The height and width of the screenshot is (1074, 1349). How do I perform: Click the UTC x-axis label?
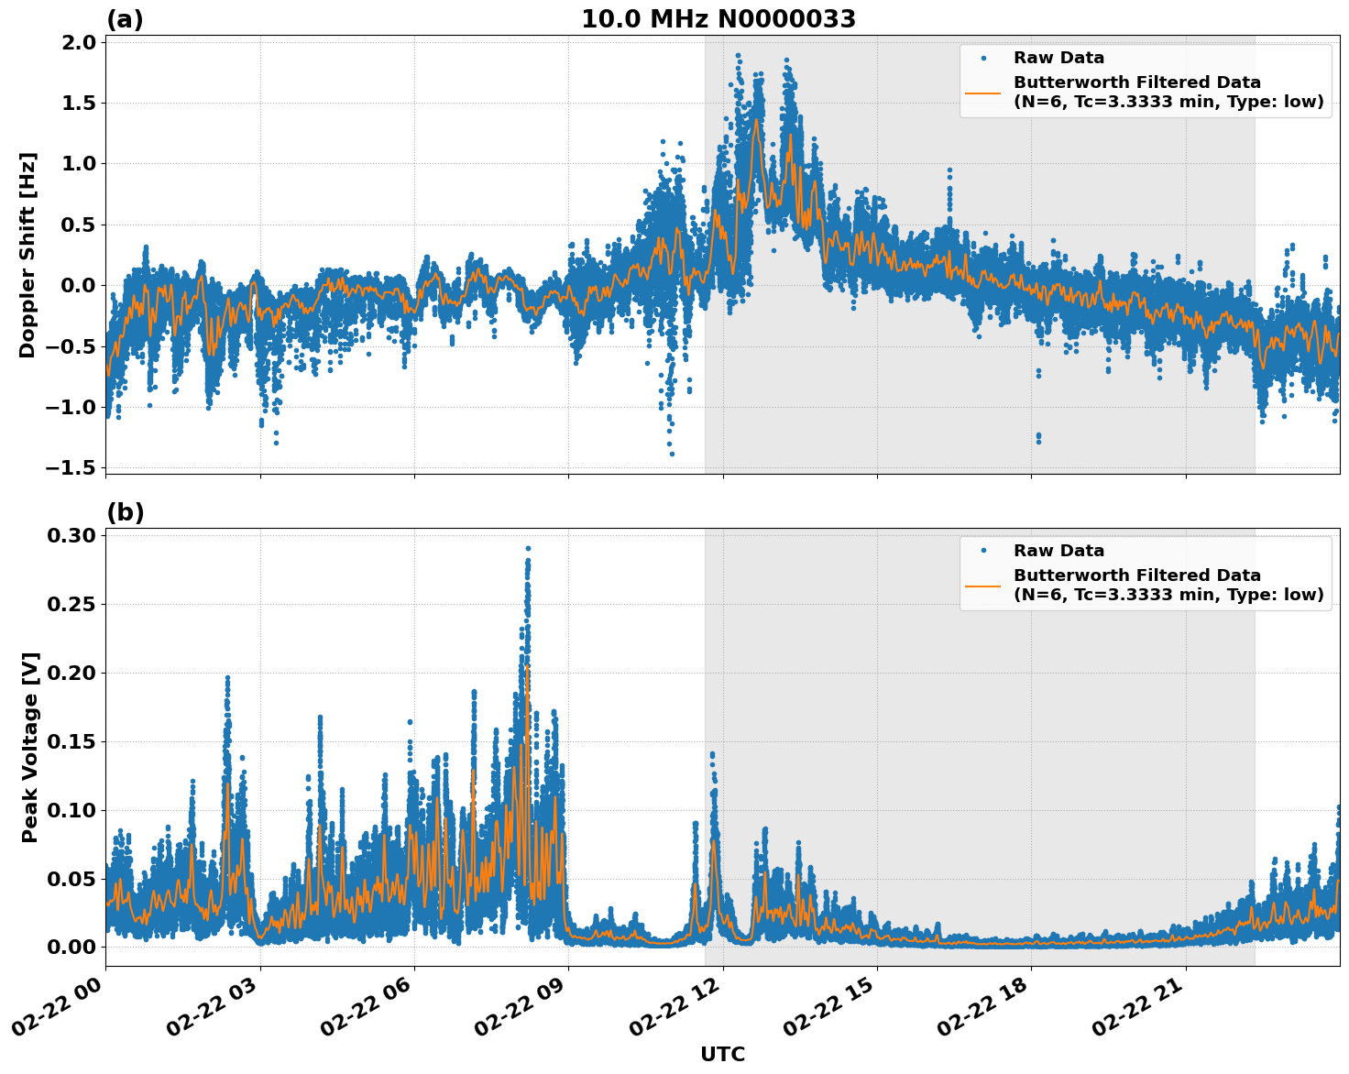720,1055
